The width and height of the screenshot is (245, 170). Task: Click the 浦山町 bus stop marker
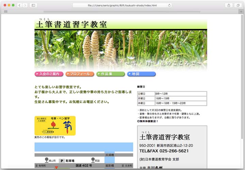tap(47, 159)
